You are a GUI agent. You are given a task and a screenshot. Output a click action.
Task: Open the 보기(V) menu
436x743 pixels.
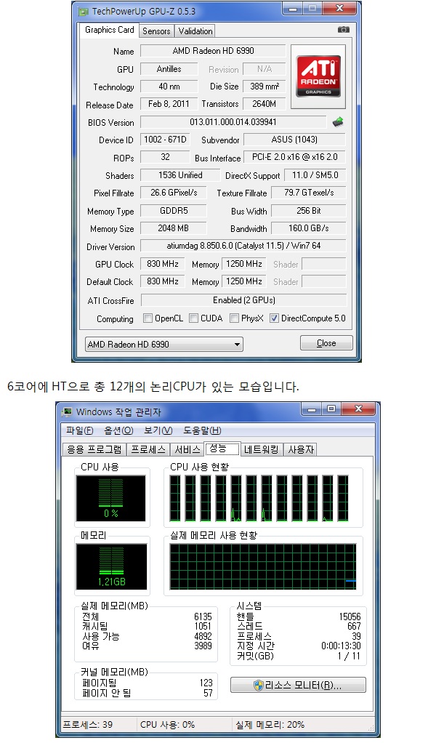pos(158,430)
